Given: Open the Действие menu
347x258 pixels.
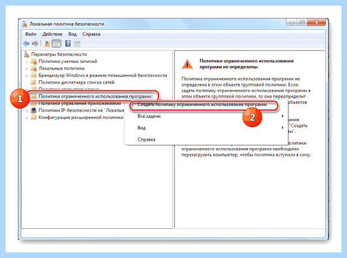Looking at the screenshot, I should tap(53, 34).
